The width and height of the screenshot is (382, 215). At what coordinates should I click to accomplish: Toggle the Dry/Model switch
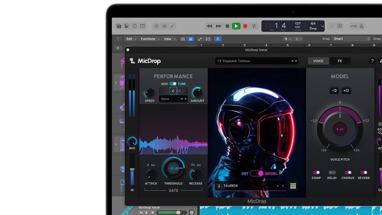[x=257, y=173]
